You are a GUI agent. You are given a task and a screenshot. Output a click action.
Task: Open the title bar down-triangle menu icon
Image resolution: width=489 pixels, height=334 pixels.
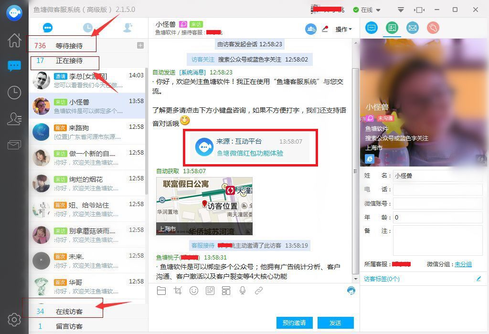[x=401, y=10]
